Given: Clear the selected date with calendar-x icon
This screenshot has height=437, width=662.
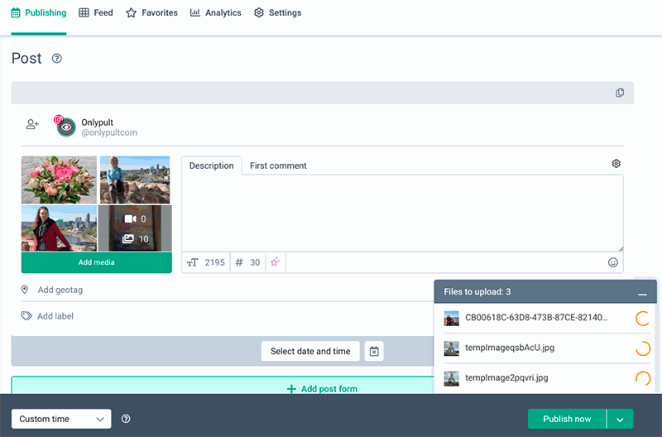Looking at the screenshot, I should coord(374,351).
